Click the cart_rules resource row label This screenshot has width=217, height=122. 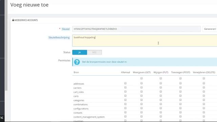click(78, 92)
